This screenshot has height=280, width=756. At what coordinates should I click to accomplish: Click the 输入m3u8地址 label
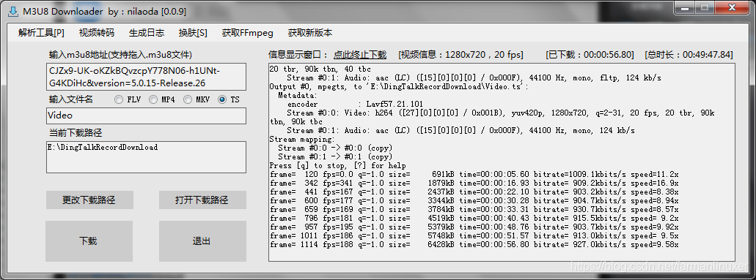click(x=120, y=54)
